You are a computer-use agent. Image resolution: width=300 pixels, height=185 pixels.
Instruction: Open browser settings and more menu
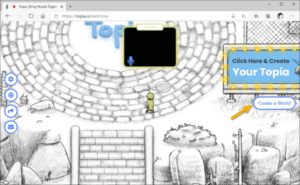292,16
